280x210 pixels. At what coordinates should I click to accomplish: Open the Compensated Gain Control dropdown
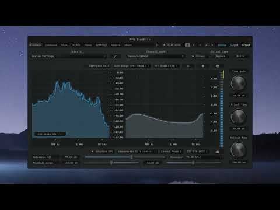pyautogui.click(x=136, y=152)
